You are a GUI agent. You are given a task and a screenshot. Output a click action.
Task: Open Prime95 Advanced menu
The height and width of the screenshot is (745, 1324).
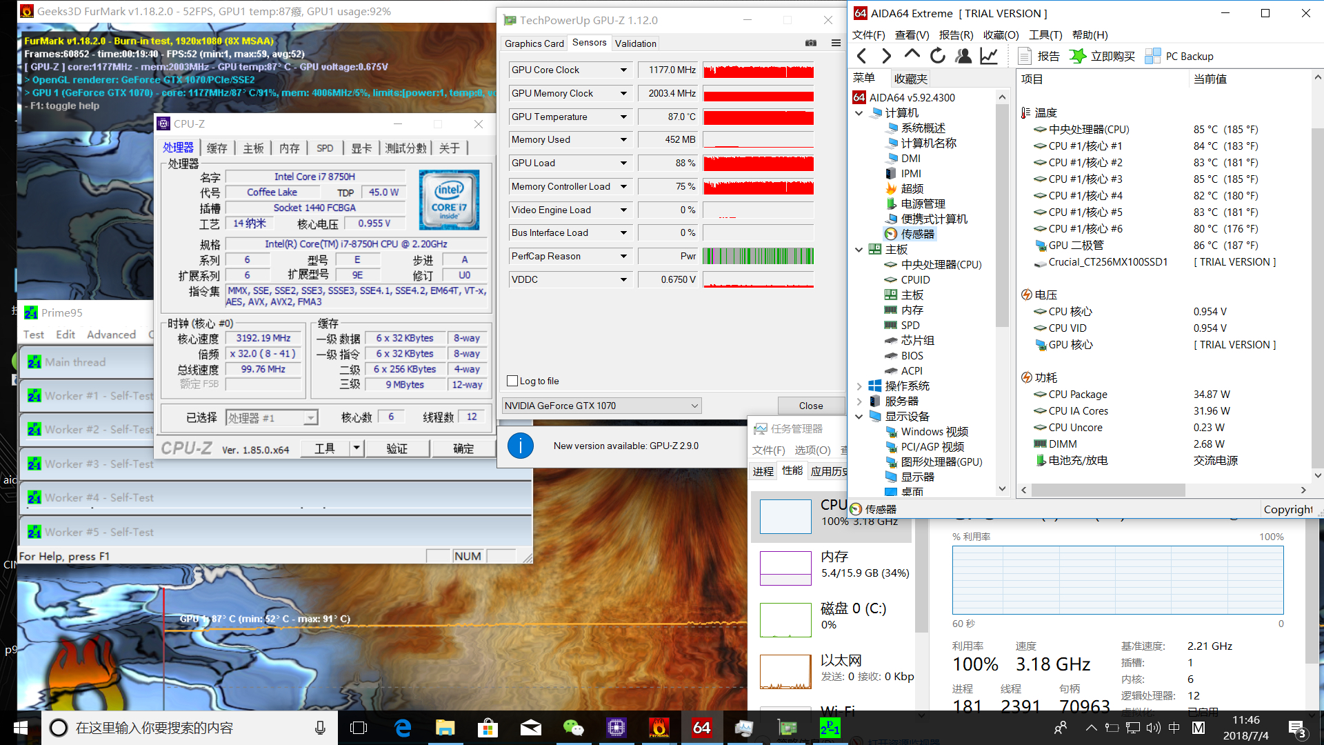point(111,335)
